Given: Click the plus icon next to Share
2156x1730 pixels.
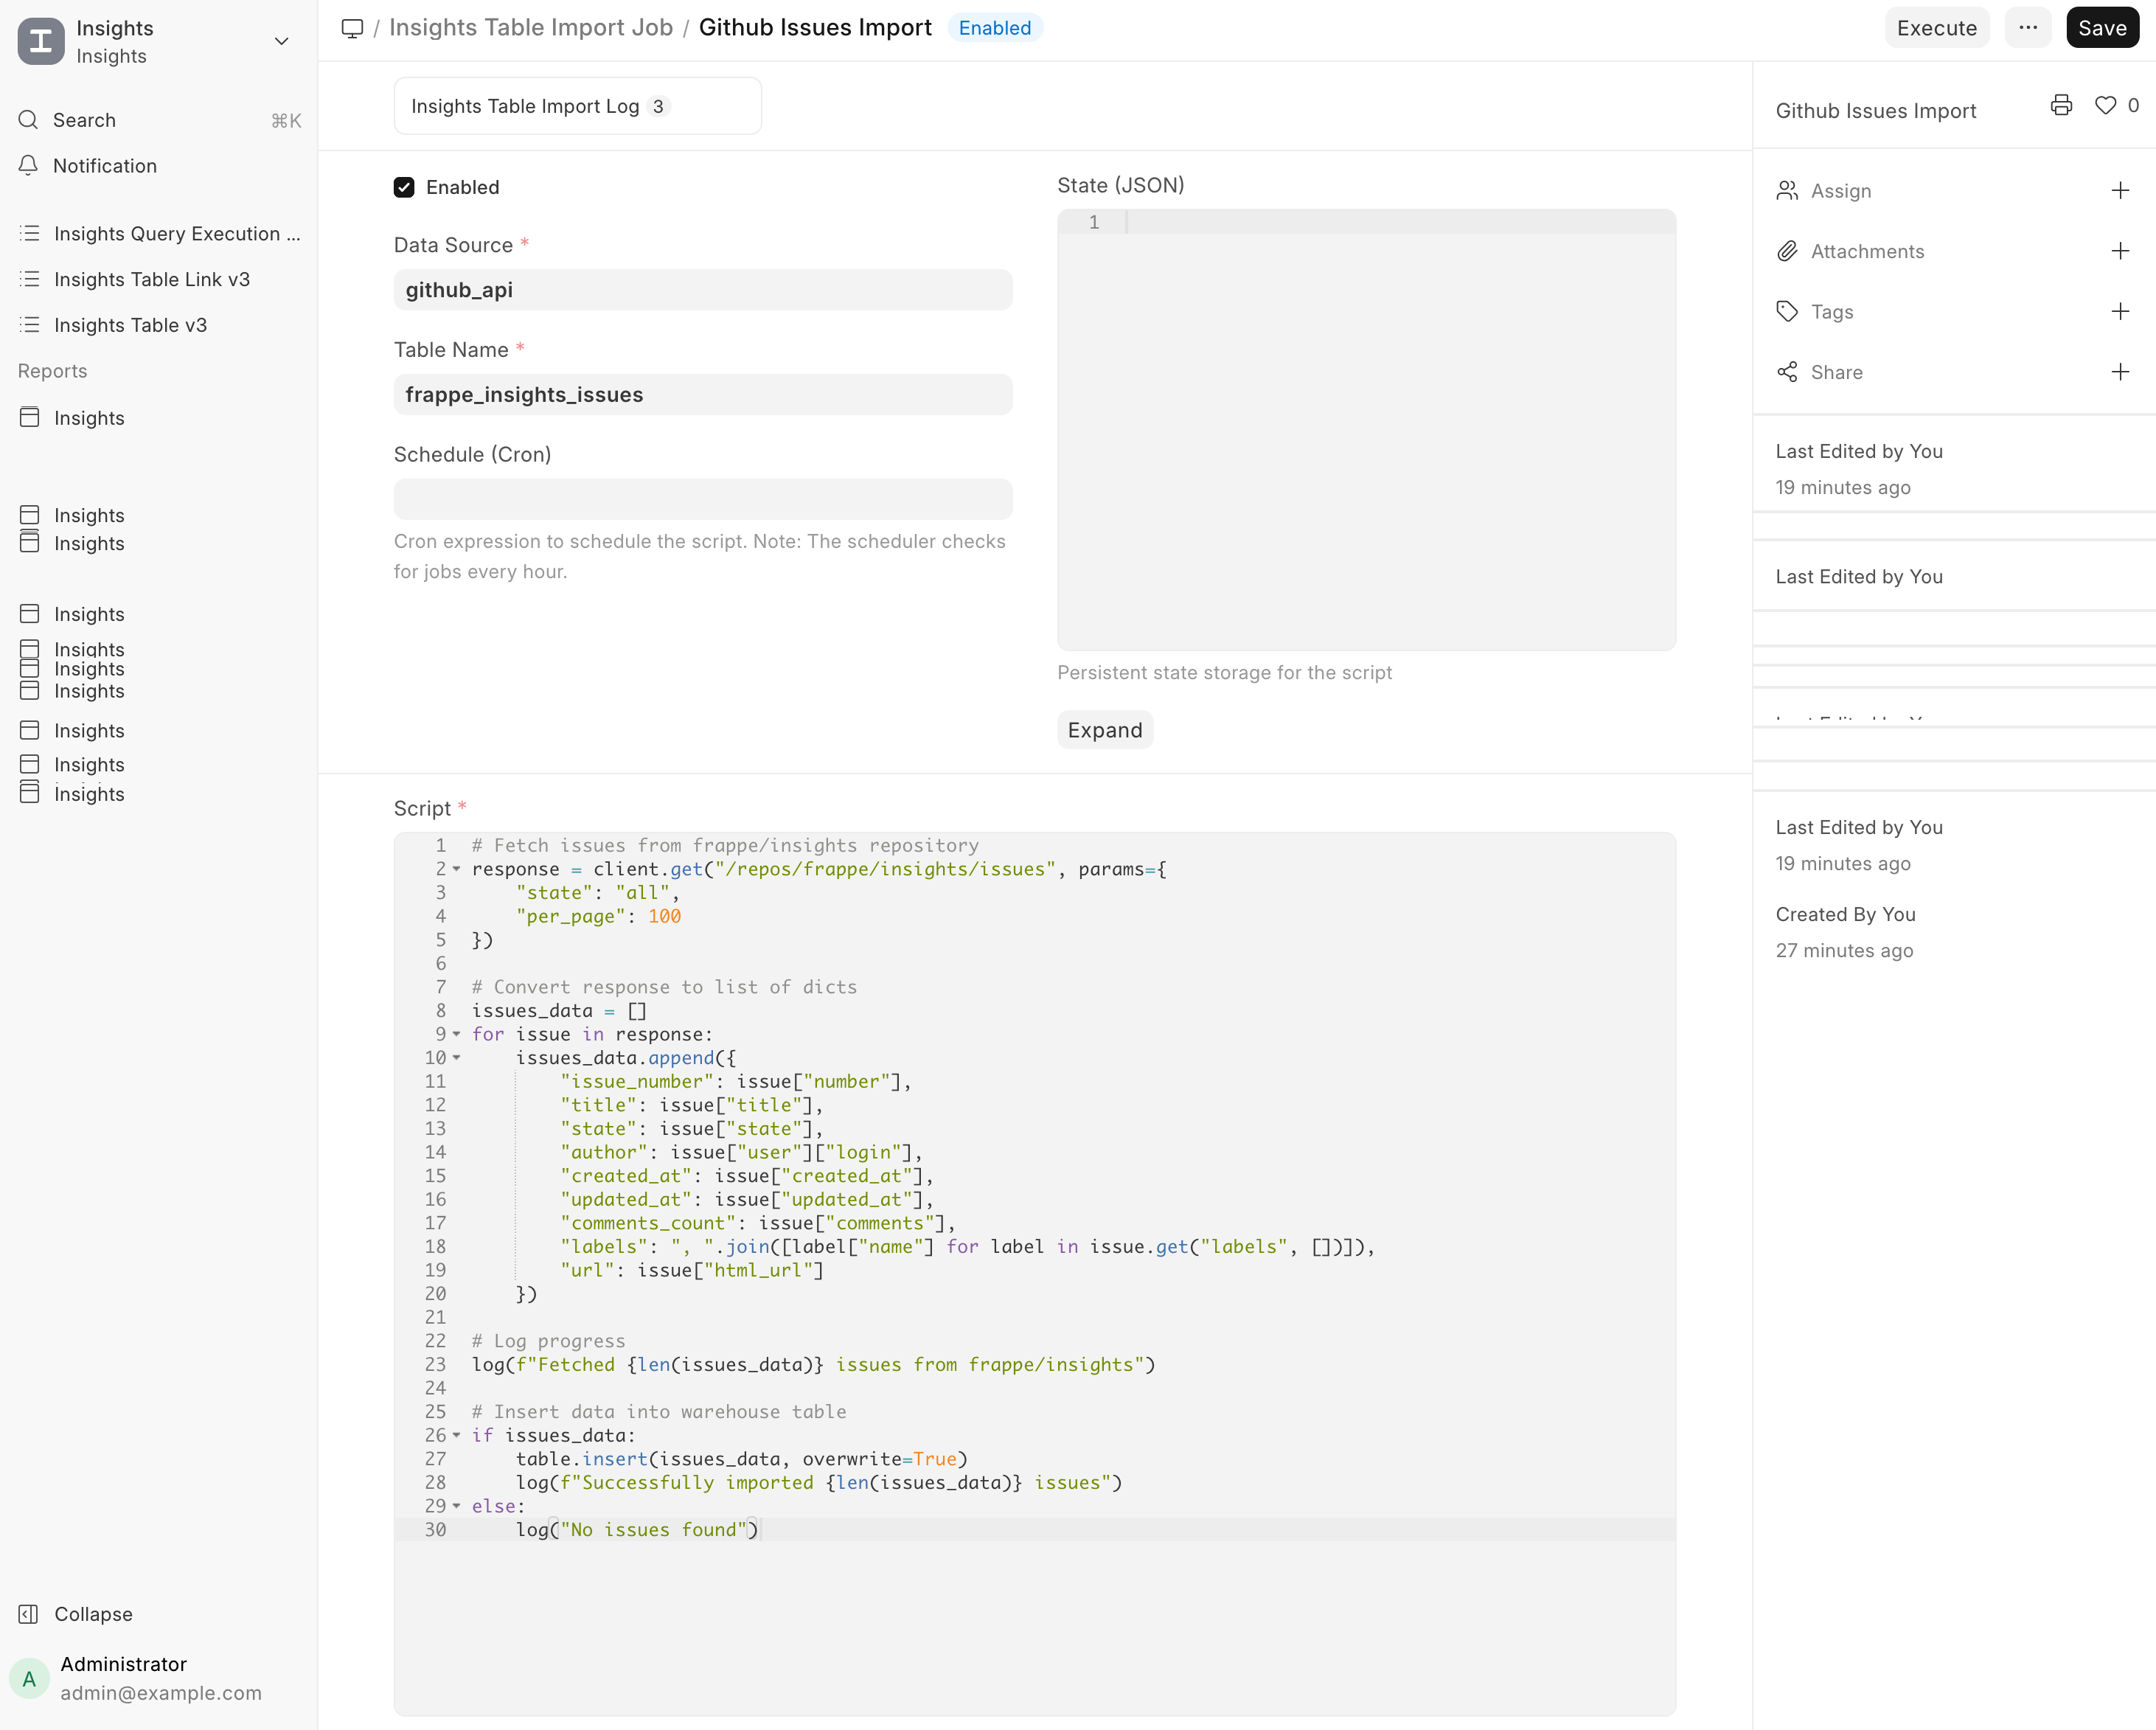Looking at the screenshot, I should pyautogui.click(x=2120, y=372).
